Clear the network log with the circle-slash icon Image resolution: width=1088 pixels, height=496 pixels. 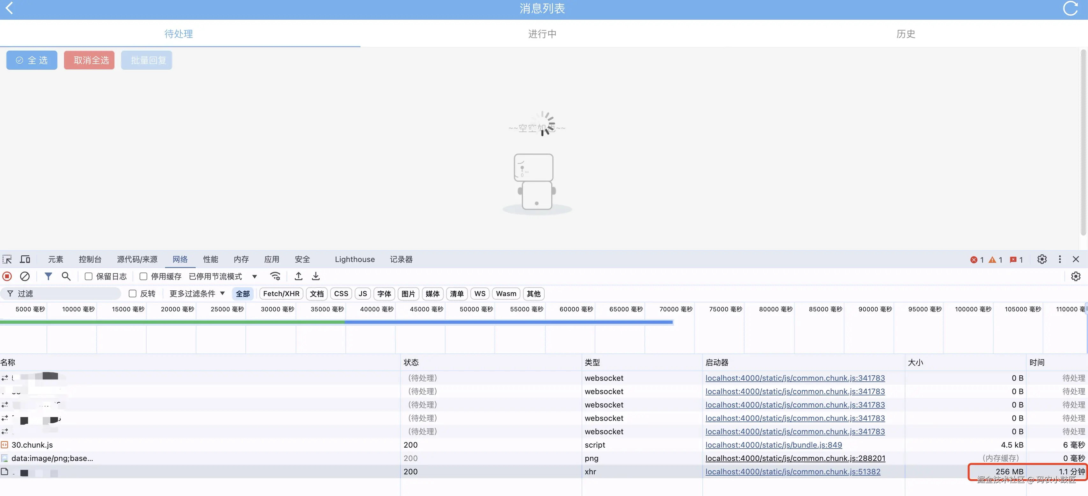coord(25,276)
